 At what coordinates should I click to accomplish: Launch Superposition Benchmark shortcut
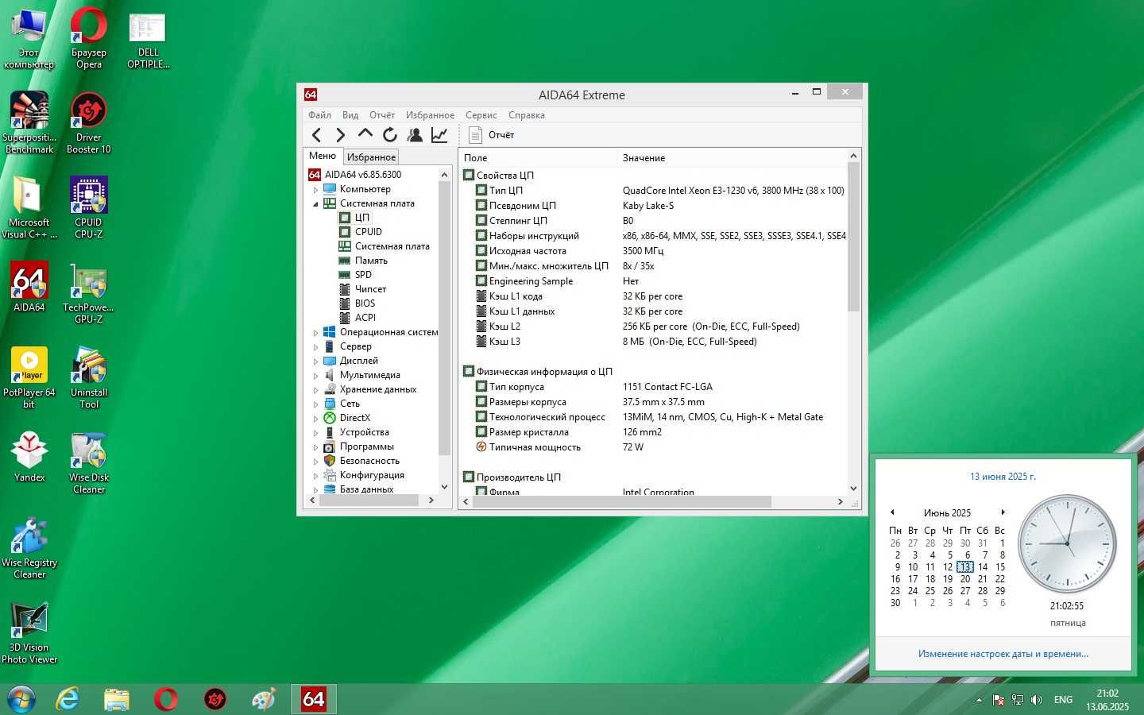click(29, 123)
